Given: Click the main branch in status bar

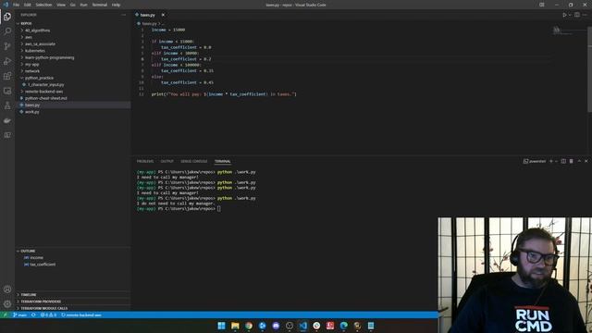Looking at the screenshot, I should click(x=19, y=314).
